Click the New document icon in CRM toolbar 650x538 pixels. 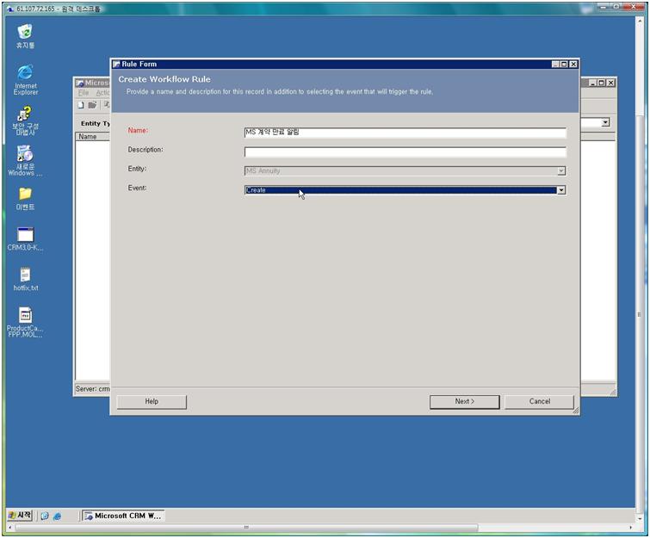[81, 105]
